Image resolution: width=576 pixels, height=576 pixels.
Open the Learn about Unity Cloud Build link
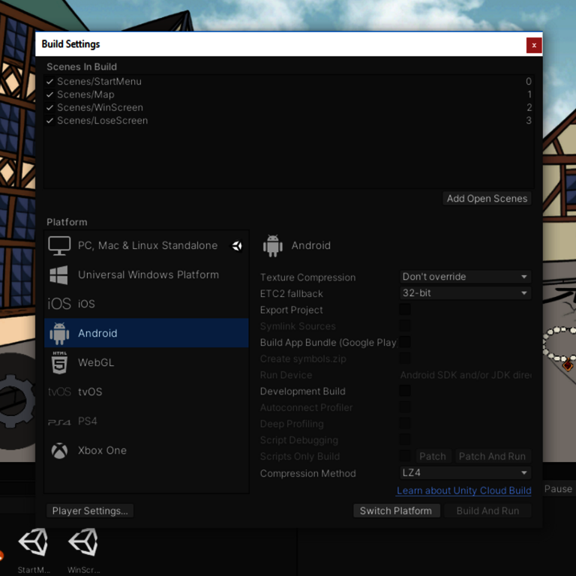463,490
